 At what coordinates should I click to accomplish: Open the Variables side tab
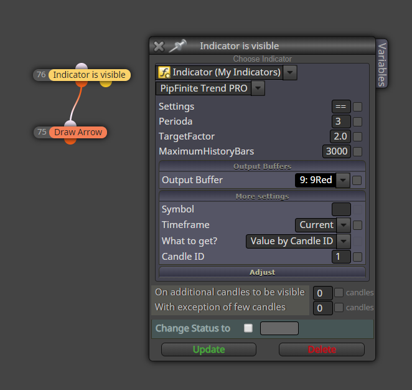click(382, 64)
